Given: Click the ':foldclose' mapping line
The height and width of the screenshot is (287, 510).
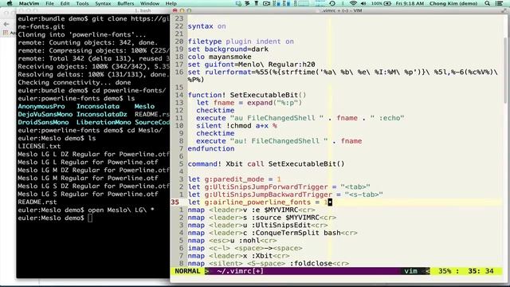Looking at the screenshot, I should (269, 263).
